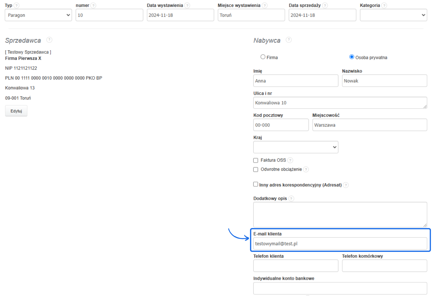The width and height of the screenshot is (435, 296).
Task: Click the Edytuj button under seller
Action: click(16, 111)
